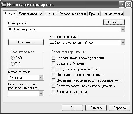Click the WinRAR icon in title bar

tap(3, 5)
